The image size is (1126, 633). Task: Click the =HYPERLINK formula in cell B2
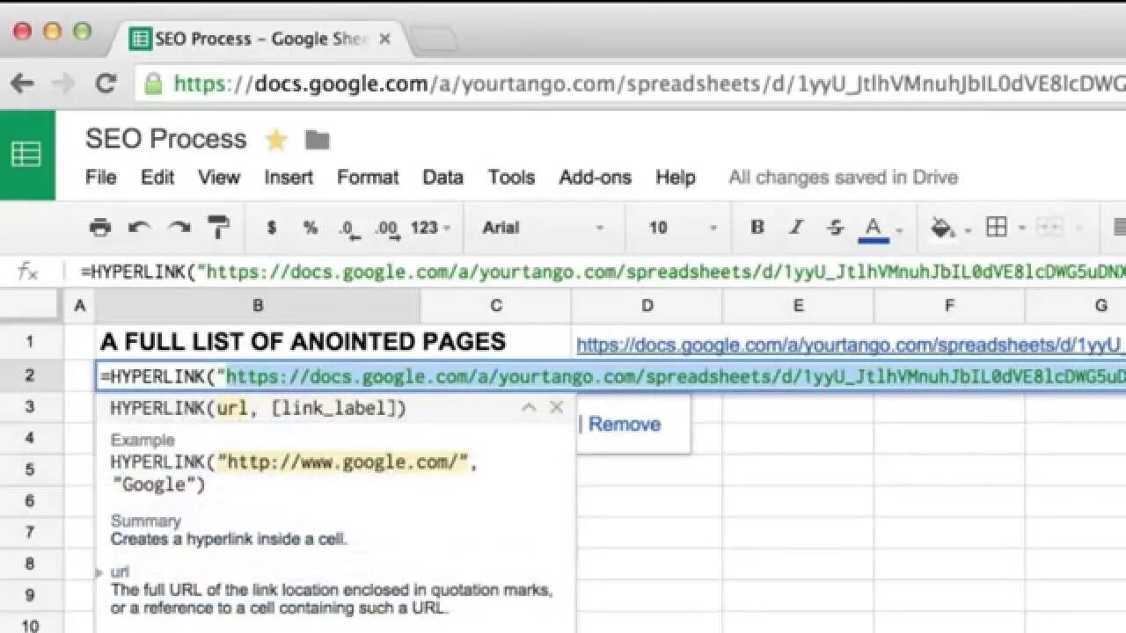612,377
